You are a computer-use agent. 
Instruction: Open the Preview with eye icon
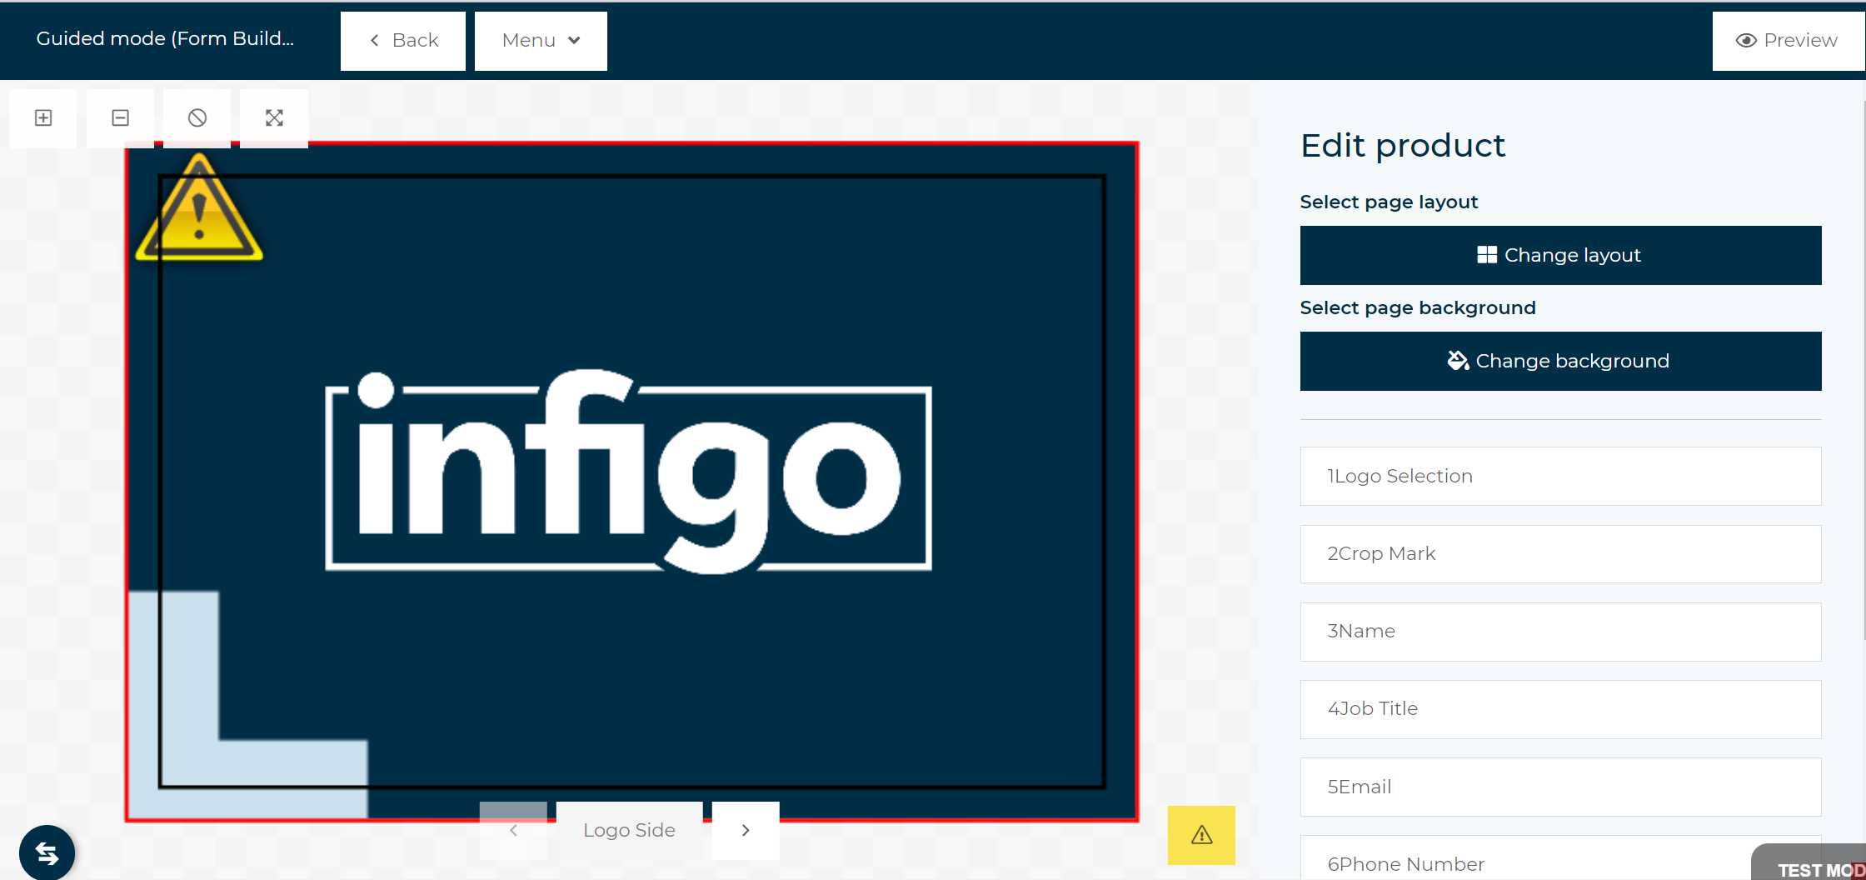pyautogui.click(x=1787, y=41)
